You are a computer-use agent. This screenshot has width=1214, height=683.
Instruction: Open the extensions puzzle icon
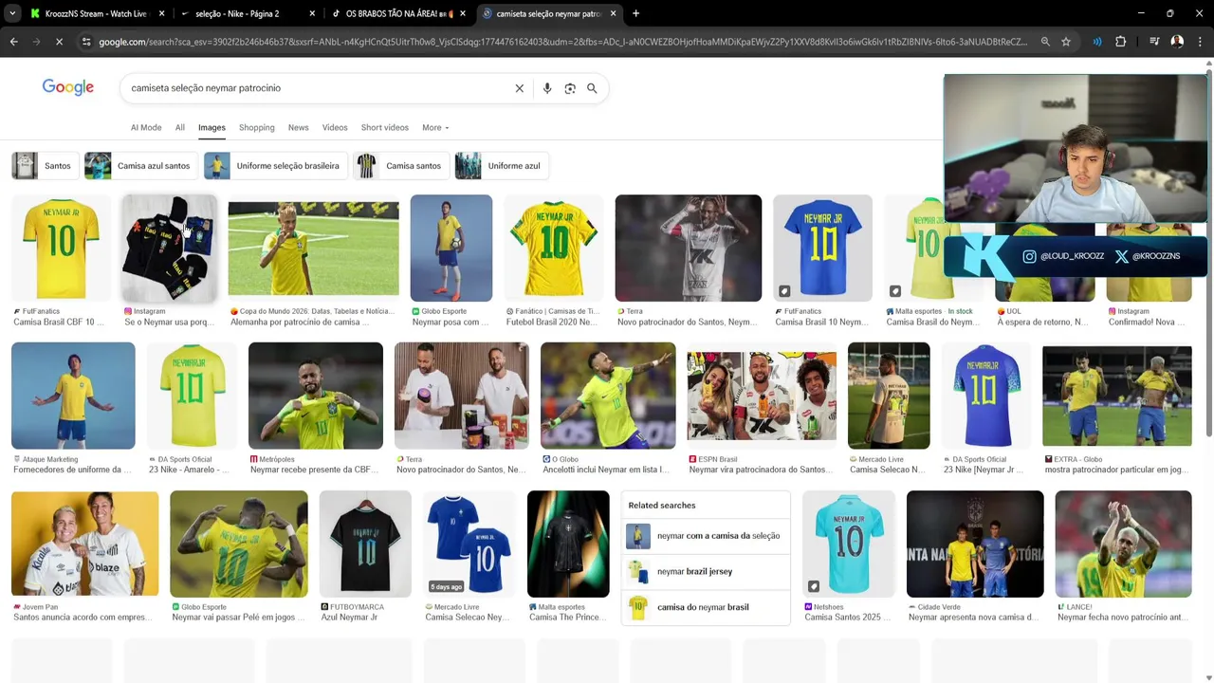point(1120,42)
